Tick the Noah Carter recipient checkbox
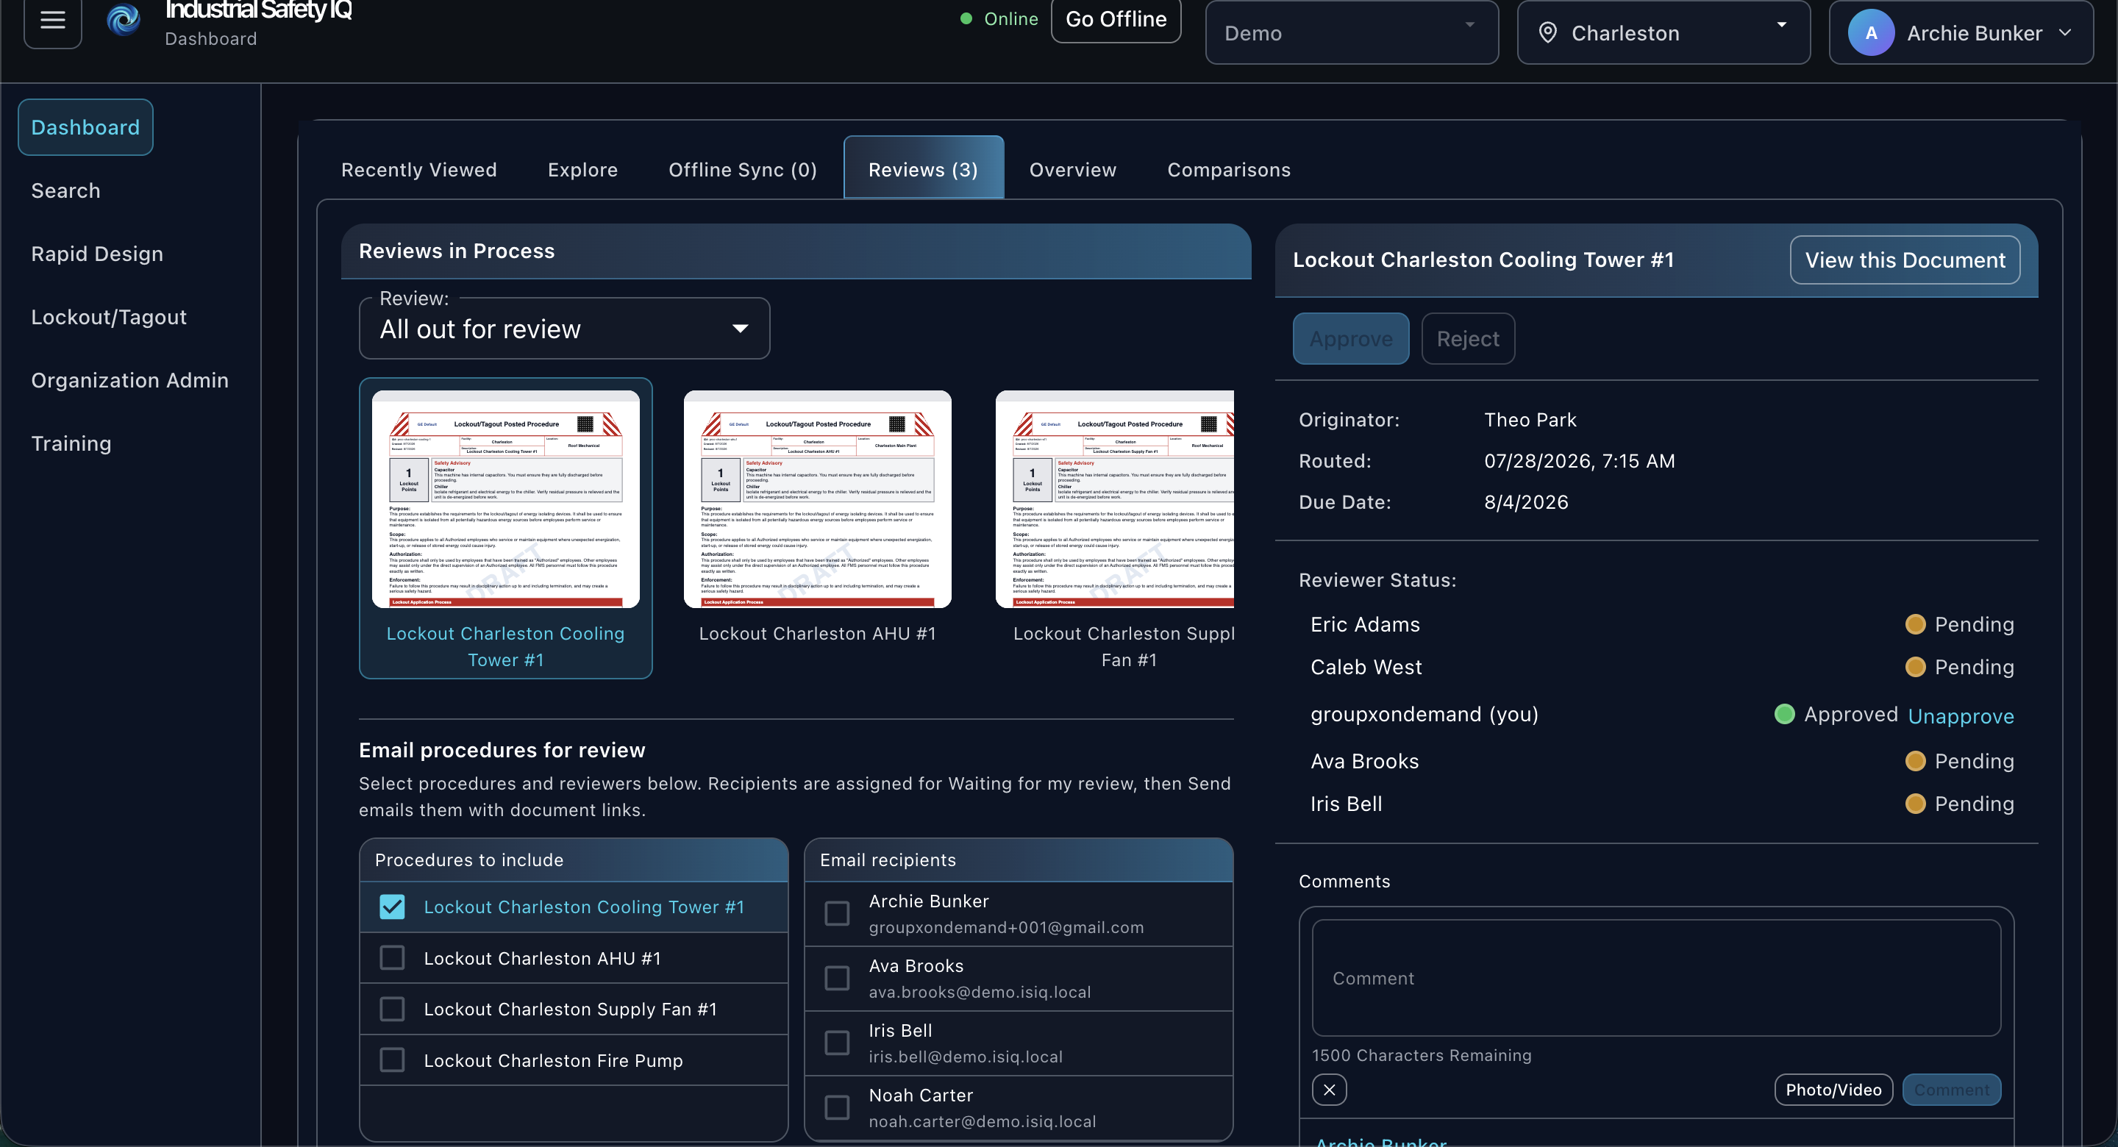Viewport: 2118px width, 1147px height. pyautogui.click(x=837, y=1107)
